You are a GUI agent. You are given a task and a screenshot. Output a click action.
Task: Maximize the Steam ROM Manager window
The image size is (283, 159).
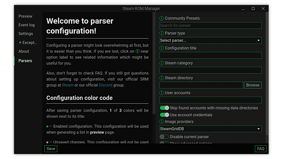click(x=253, y=9)
